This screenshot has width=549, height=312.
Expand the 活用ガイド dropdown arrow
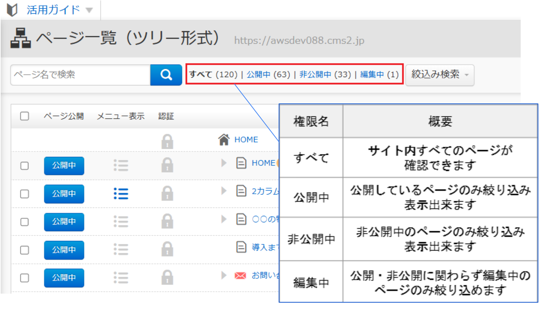point(89,10)
